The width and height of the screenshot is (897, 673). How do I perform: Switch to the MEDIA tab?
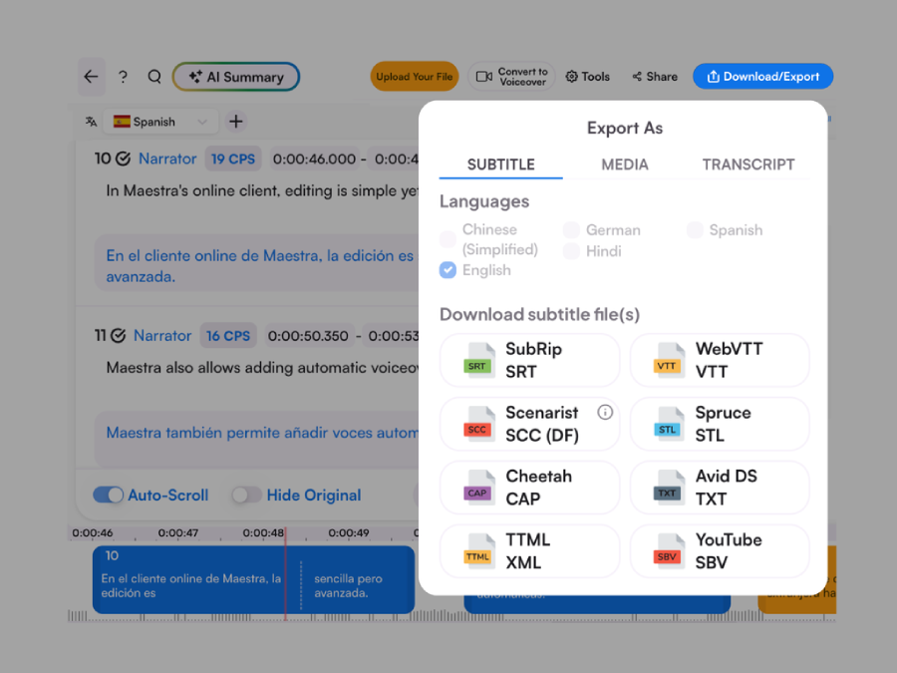tap(625, 165)
